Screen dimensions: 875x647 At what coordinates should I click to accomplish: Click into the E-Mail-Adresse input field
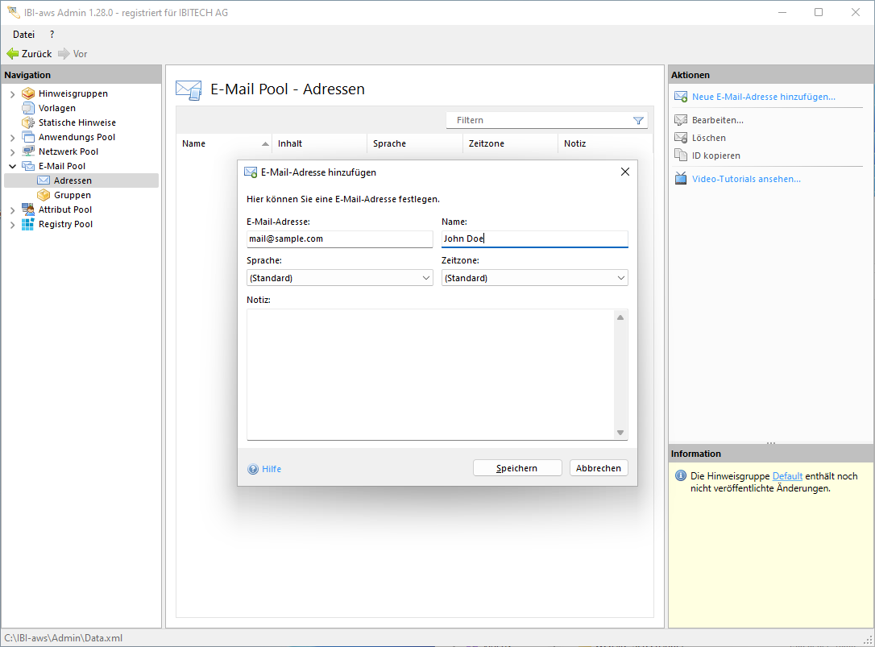pyautogui.click(x=339, y=239)
